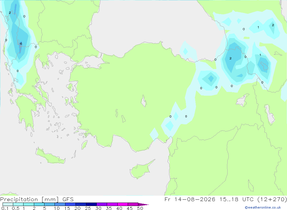This screenshot has width=287, height=210.
Task: Pick the 25–30 mm navy legend swatch
Action: [x=91, y=204]
